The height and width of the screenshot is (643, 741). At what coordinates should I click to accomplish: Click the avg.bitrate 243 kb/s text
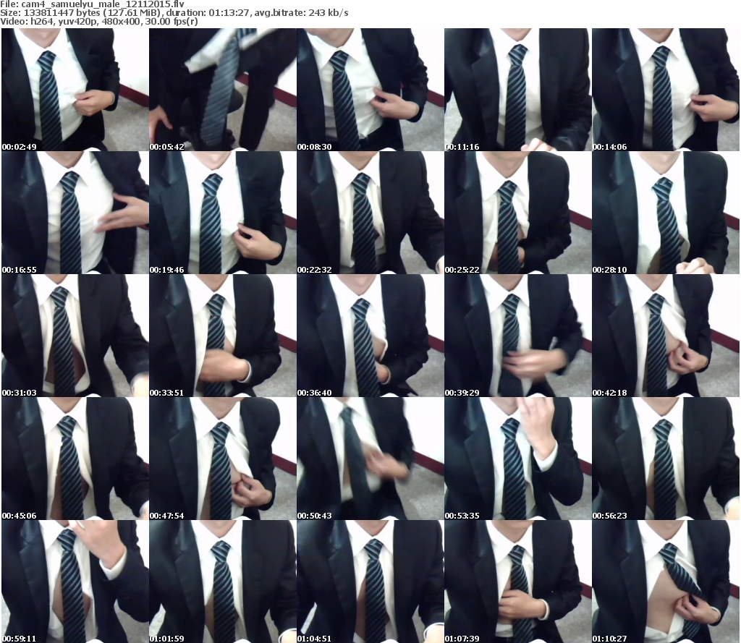click(x=302, y=13)
